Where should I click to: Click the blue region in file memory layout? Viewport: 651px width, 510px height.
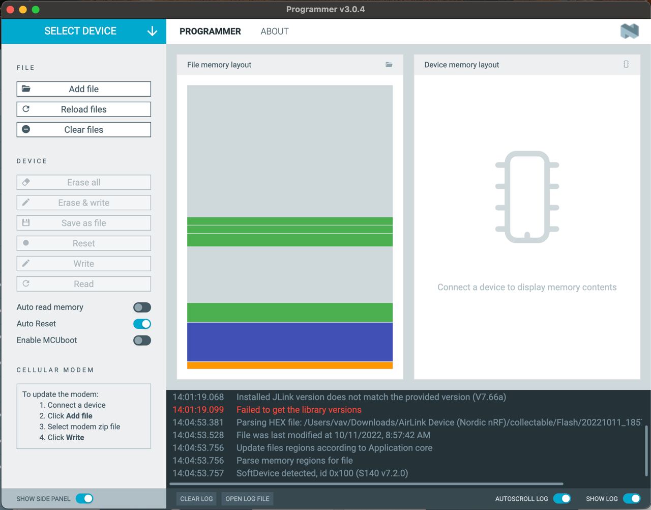pyautogui.click(x=289, y=342)
